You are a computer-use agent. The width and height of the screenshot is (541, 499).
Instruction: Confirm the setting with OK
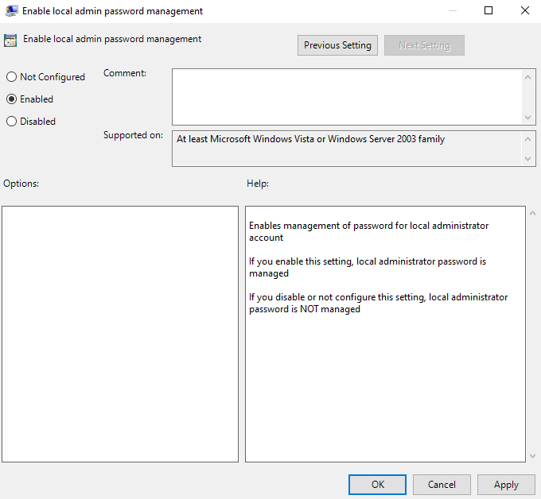point(377,485)
